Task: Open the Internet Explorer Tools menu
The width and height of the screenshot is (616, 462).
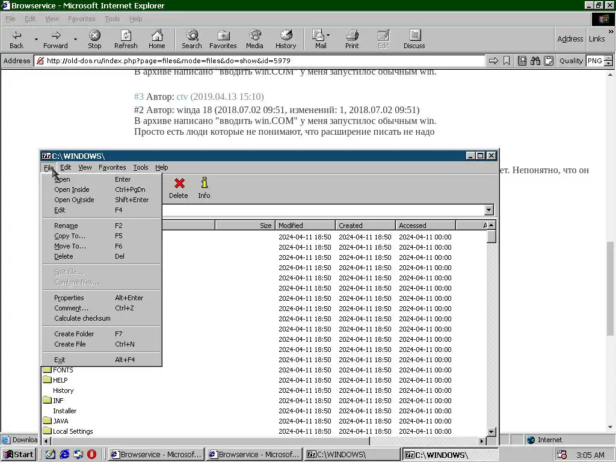Action: pos(112,19)
